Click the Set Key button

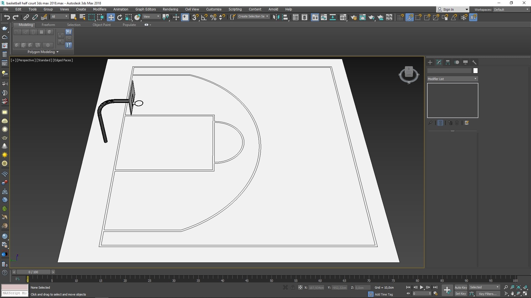461,294
